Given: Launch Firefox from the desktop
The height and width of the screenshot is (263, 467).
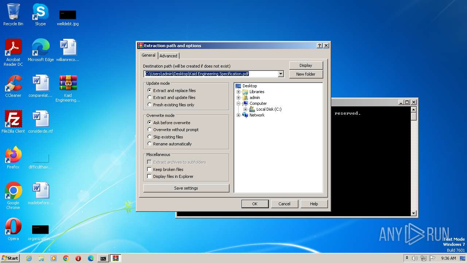Looking at the screenshot, I should coord(13,157).
